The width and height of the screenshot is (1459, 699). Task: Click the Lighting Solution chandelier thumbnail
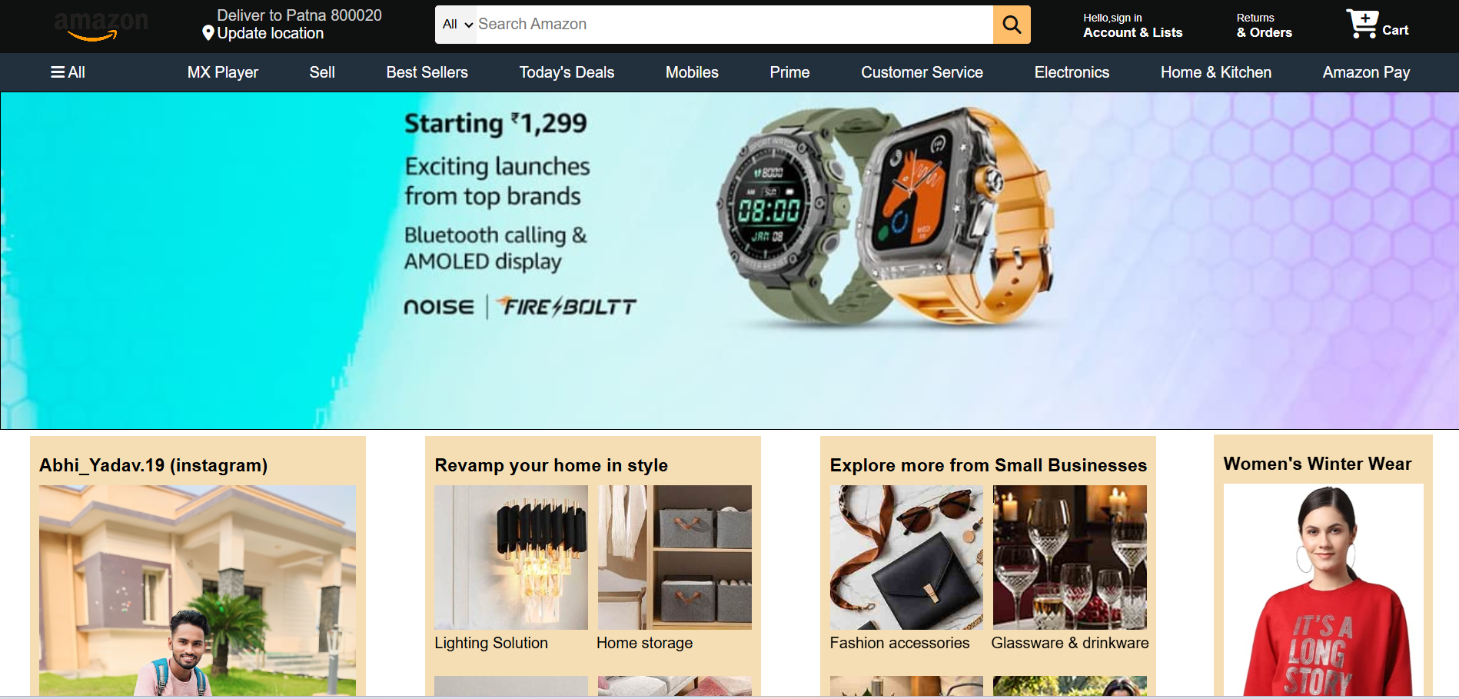coord(511,558)
